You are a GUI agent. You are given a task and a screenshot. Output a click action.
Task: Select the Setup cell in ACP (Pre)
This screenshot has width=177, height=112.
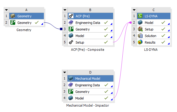click(x=90, y=42)
